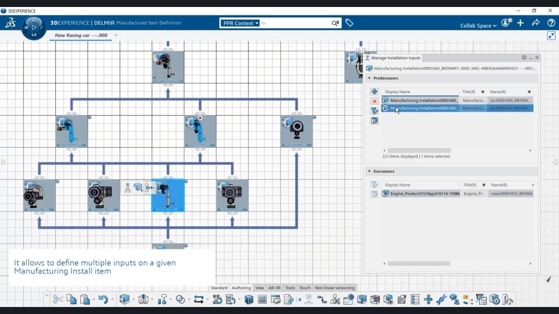Open the PPR Context search dropdown
This screenshot has height=314, width=559.
[240, 23]
